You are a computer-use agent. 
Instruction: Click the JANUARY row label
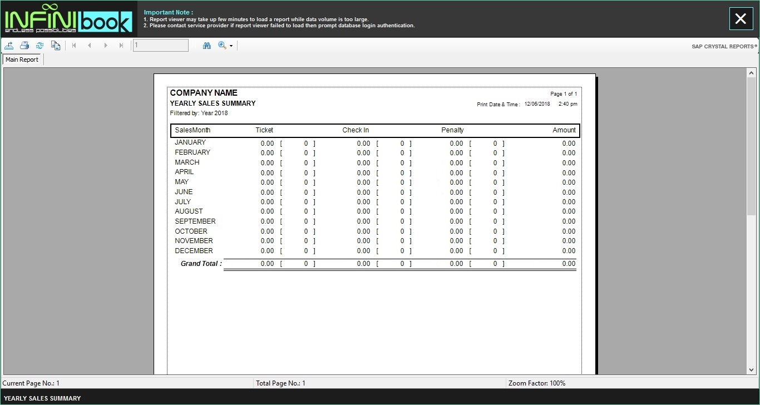tap(190, 142)
